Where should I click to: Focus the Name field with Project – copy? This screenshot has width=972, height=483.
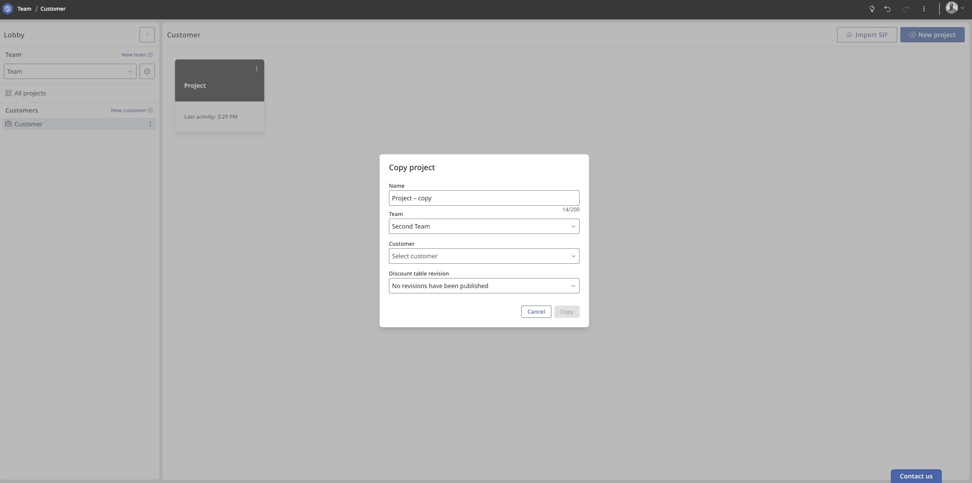484,198
